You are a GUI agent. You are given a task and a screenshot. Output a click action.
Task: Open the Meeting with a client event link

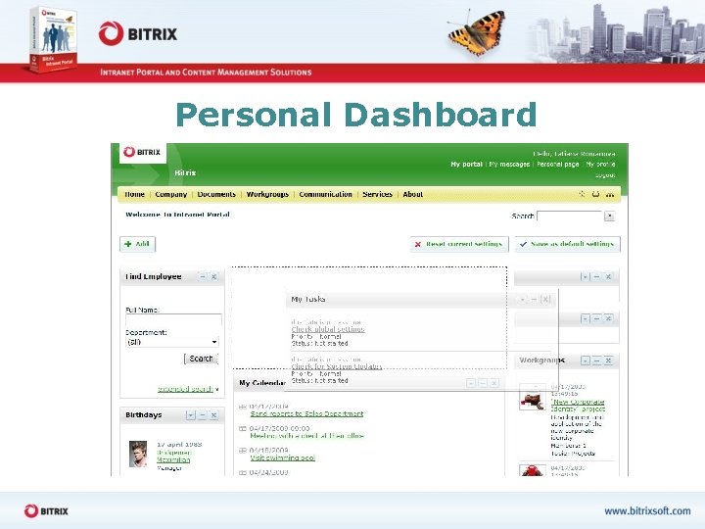coord(306,436)
